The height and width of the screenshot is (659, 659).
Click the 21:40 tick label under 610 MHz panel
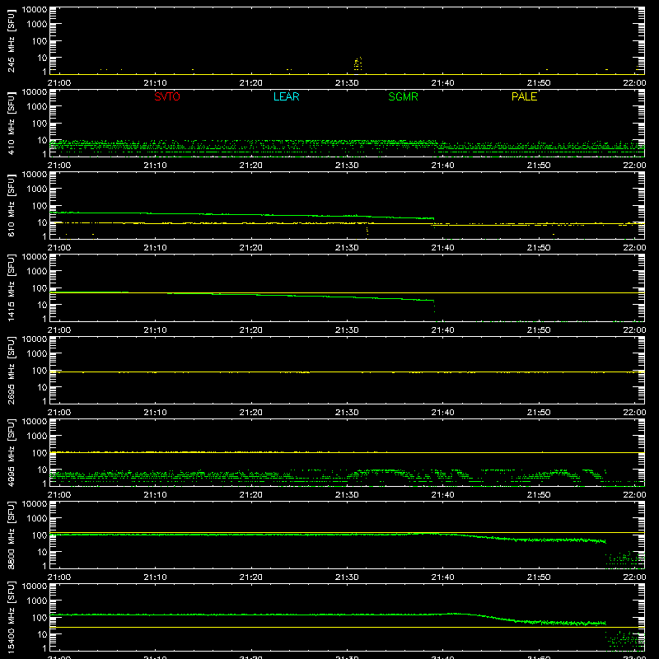click(442, 248)
